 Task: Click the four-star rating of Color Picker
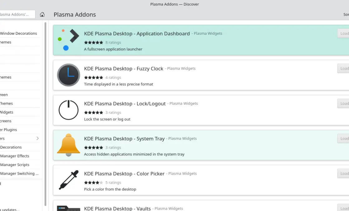(x=93, y=182)
